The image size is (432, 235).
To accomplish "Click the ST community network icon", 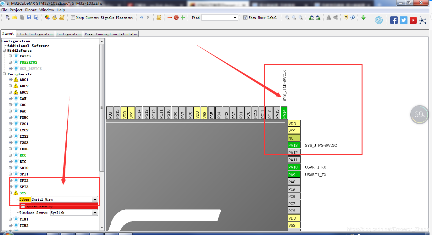I will (x=423, y=20).
